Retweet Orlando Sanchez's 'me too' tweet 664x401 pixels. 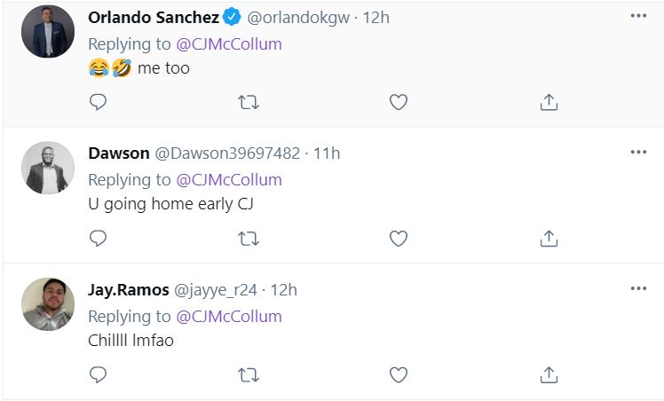tap(249, 102)
